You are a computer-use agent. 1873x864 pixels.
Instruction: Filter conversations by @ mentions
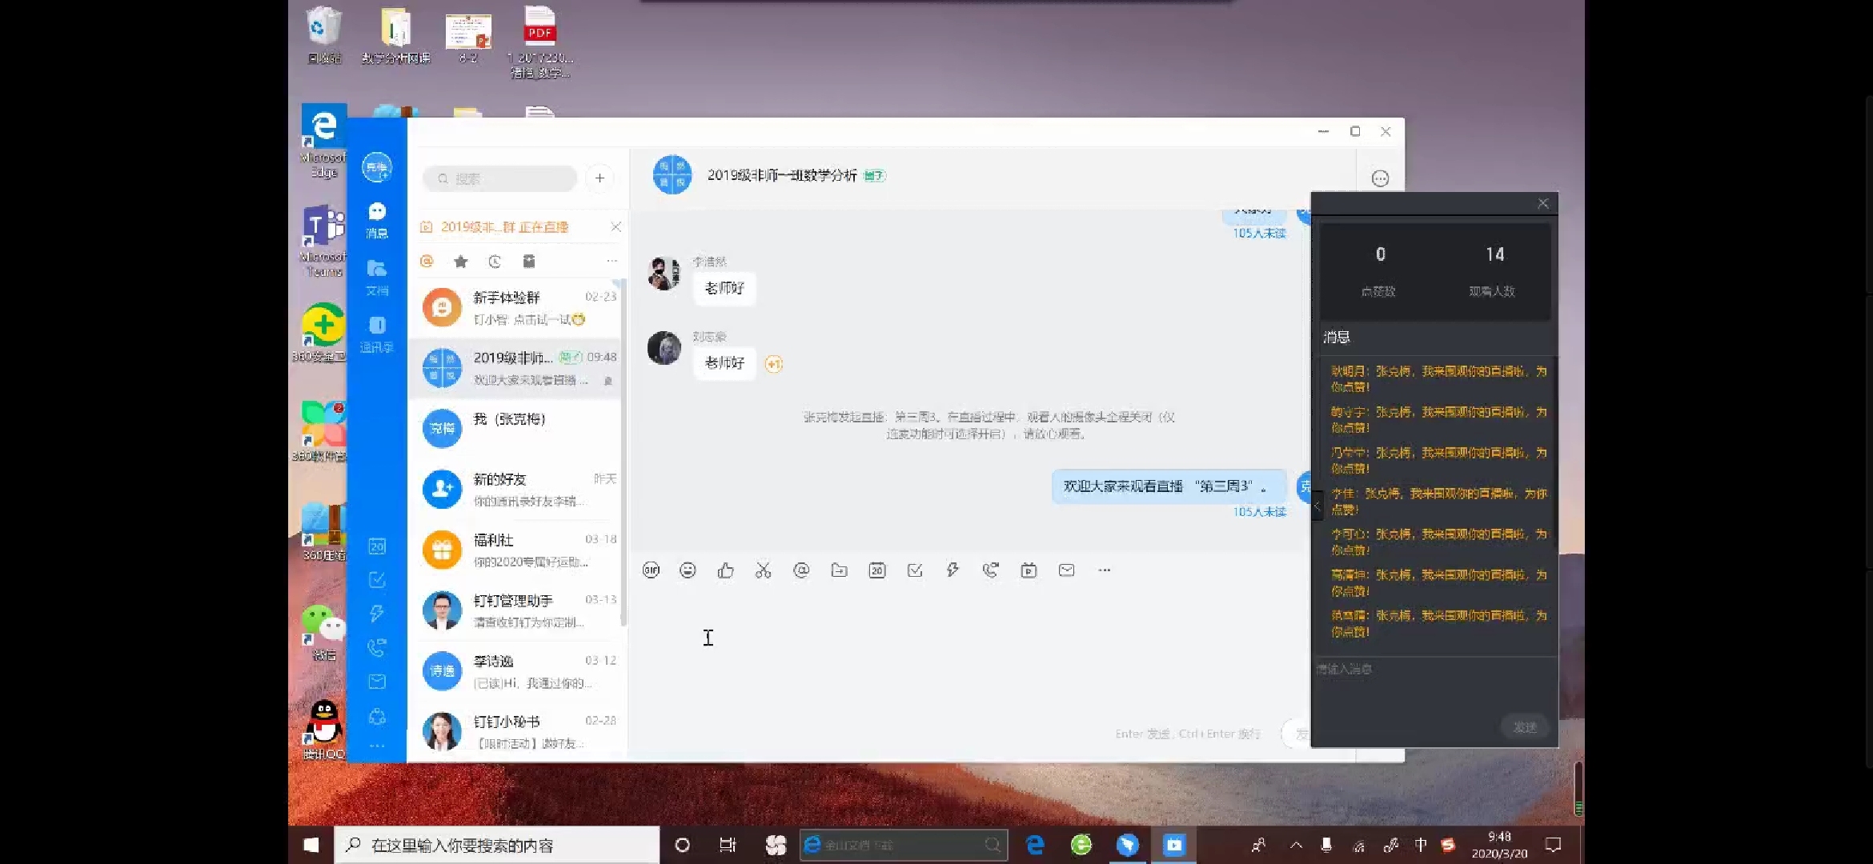(x=427, y=262)
